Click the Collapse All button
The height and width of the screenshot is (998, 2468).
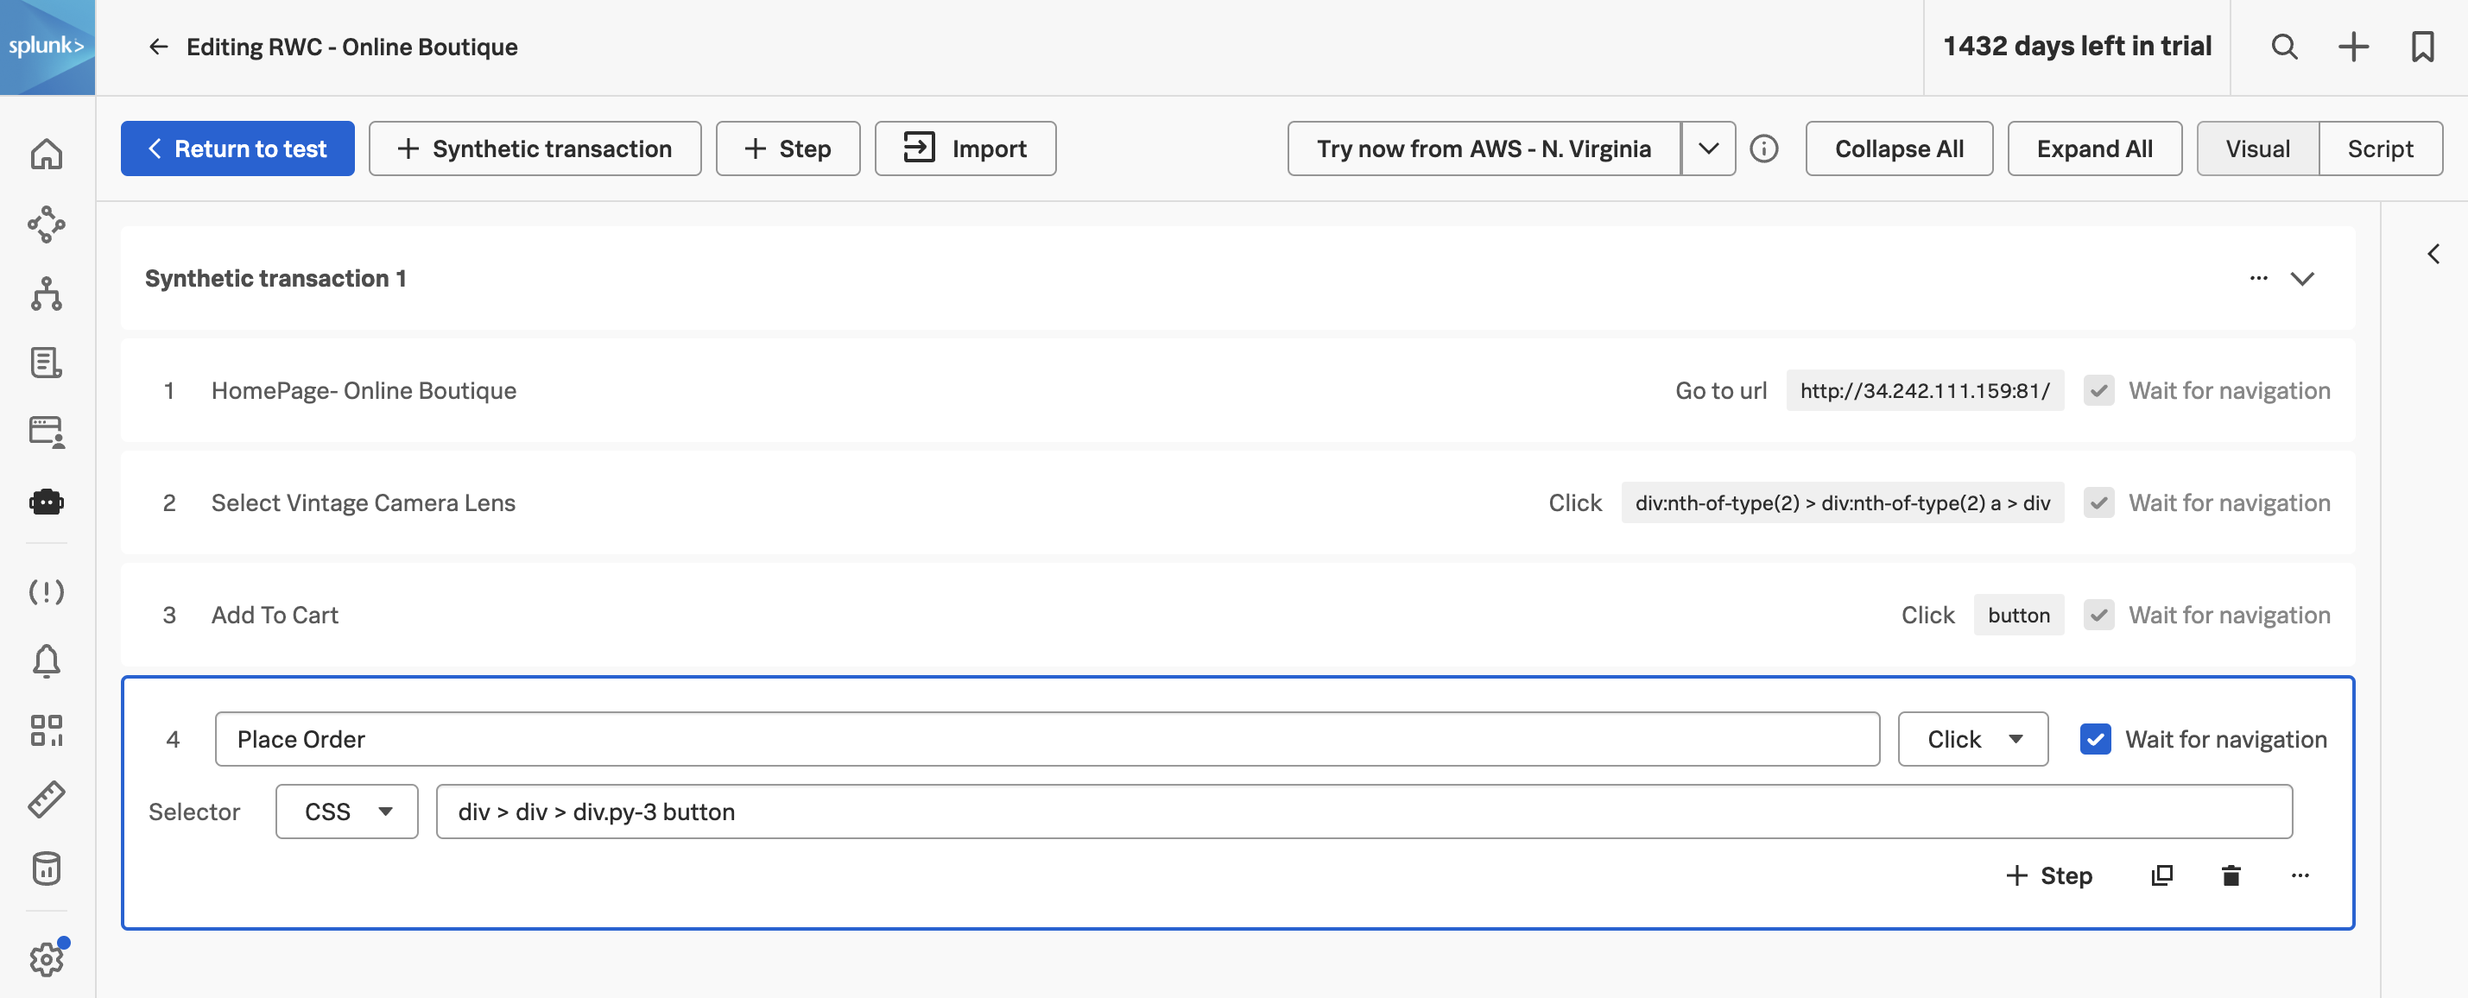[1898, 148]
